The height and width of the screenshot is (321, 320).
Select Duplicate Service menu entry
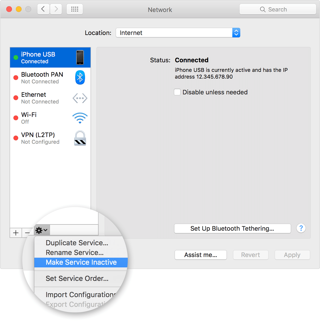click(77, 243)
